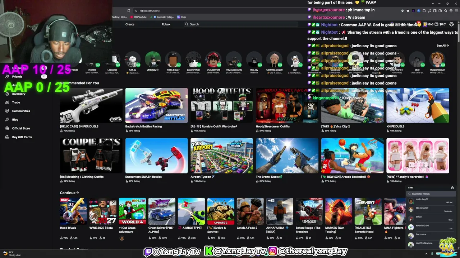Open the Trade sidebar icon

pos(7,102)
